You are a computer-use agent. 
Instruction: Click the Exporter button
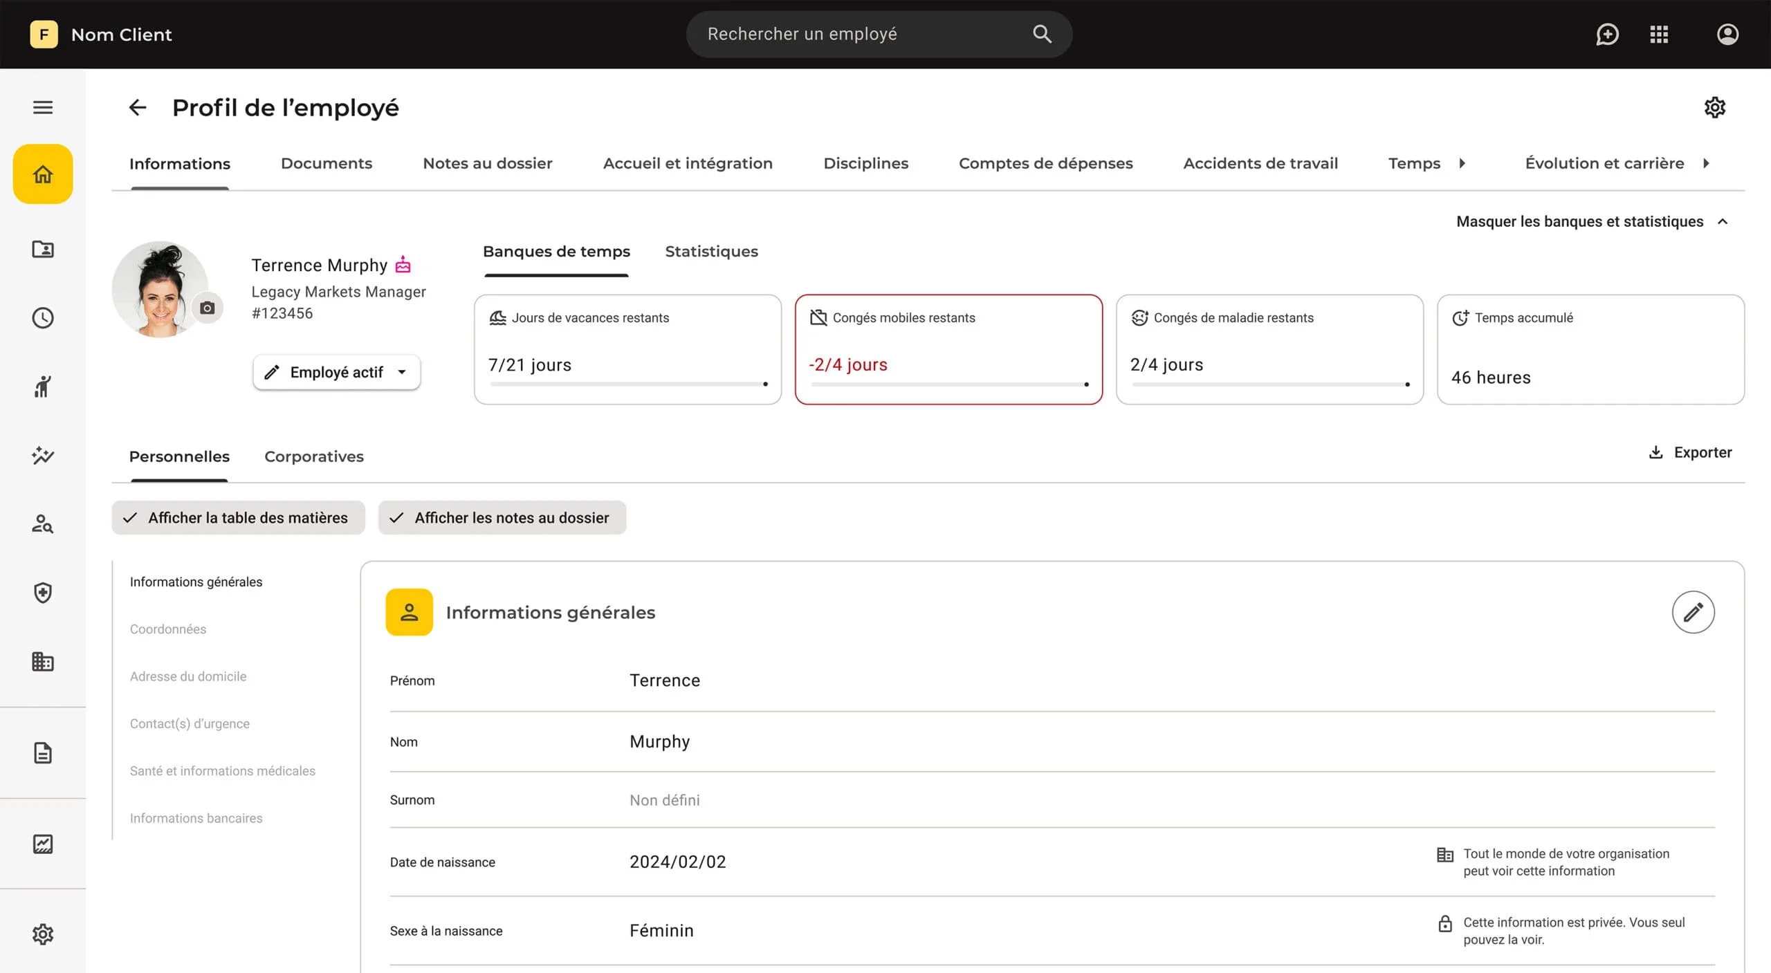pyautogui.click(x=1690, y=452)
